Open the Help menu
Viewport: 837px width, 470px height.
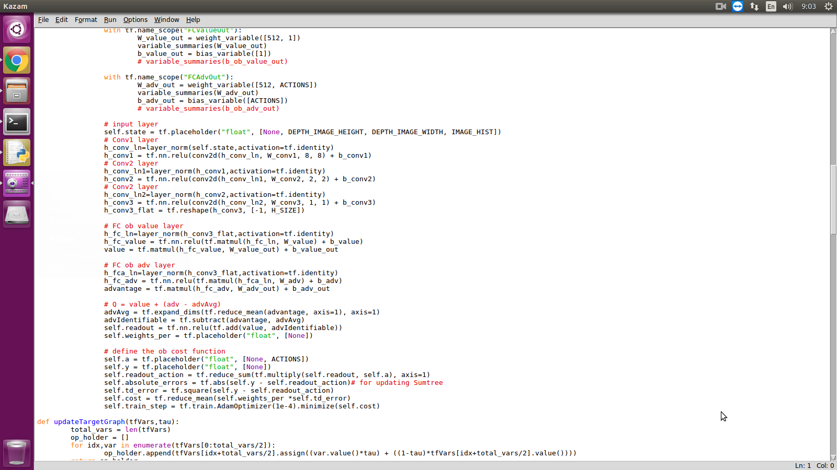coord(193,20)
